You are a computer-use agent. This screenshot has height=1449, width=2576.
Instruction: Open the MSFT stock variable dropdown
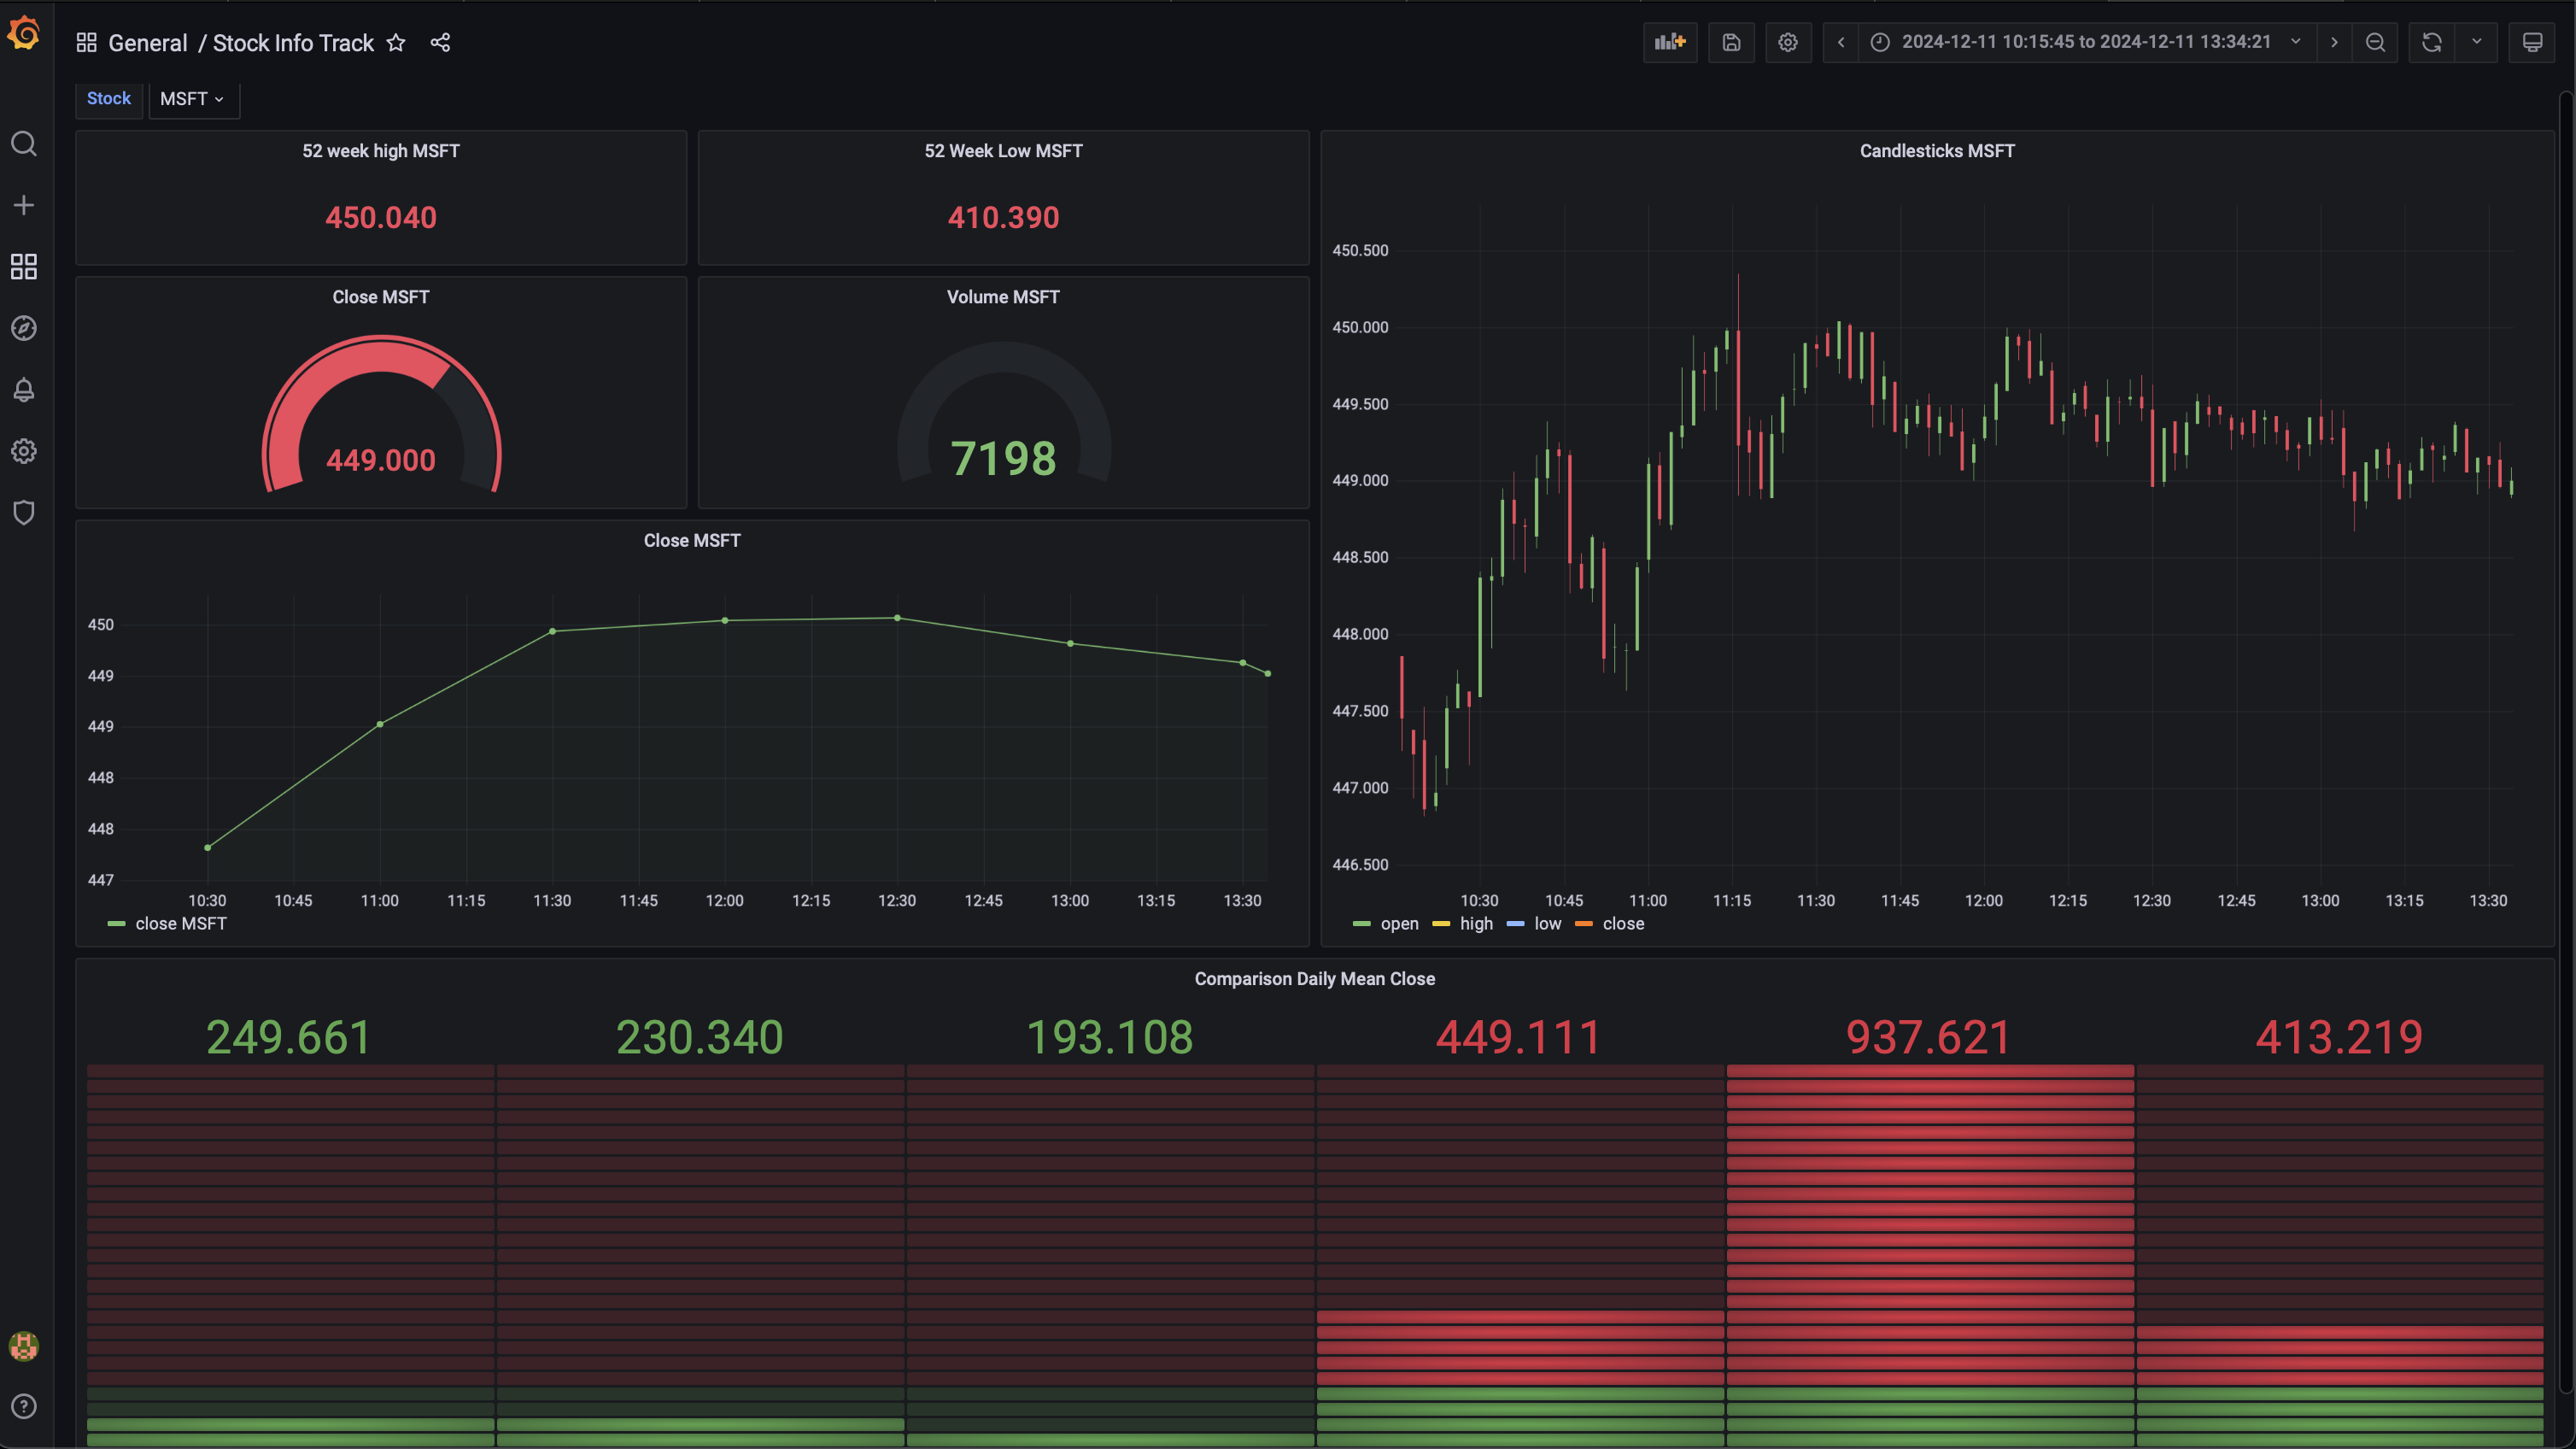[x=193, y=99]
